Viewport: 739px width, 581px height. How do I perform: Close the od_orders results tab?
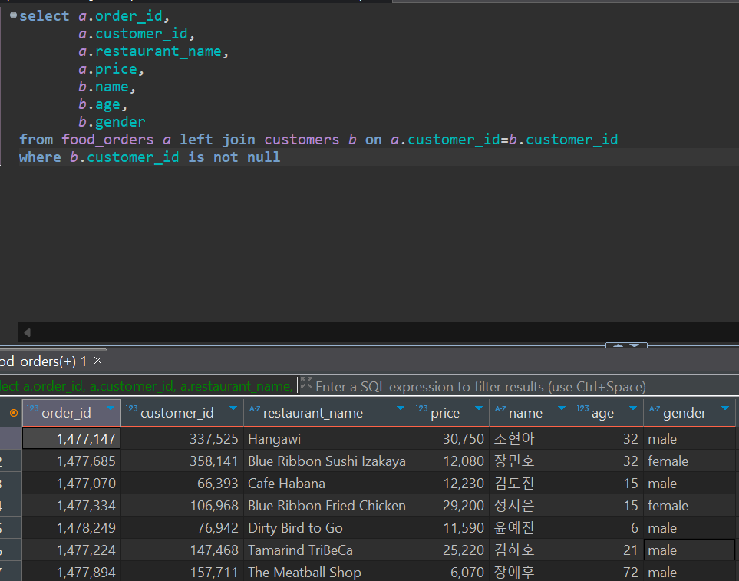tap(96, 360)
